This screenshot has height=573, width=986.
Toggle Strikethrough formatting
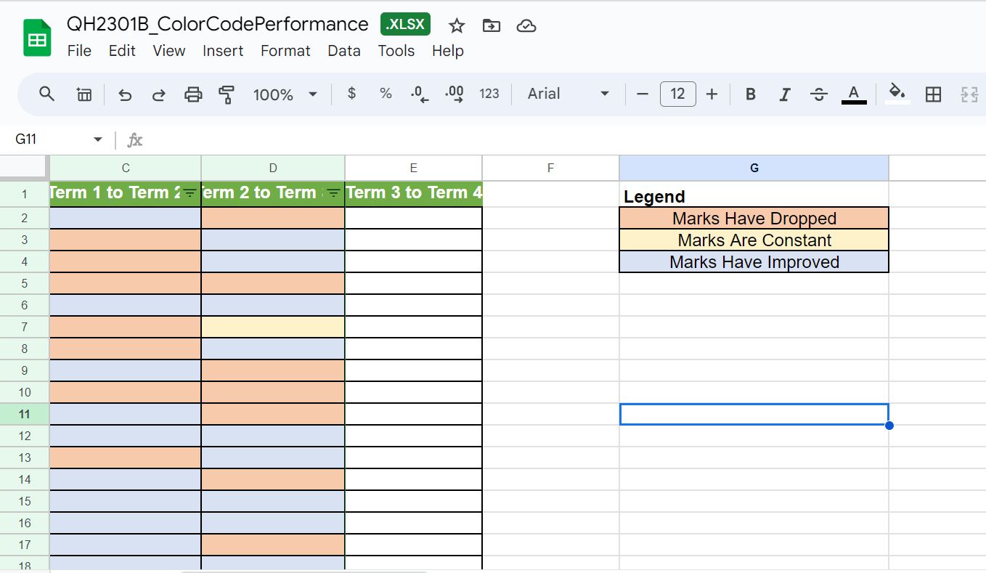click(x=818, y=94)
